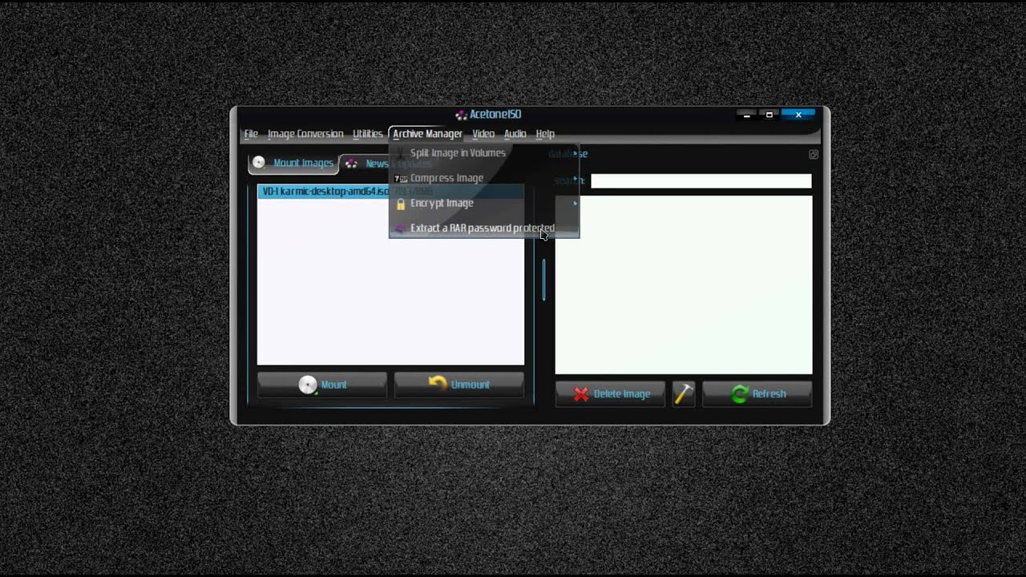Open the File menu
The image size is (1026, 577).
(x=251, y=134)
